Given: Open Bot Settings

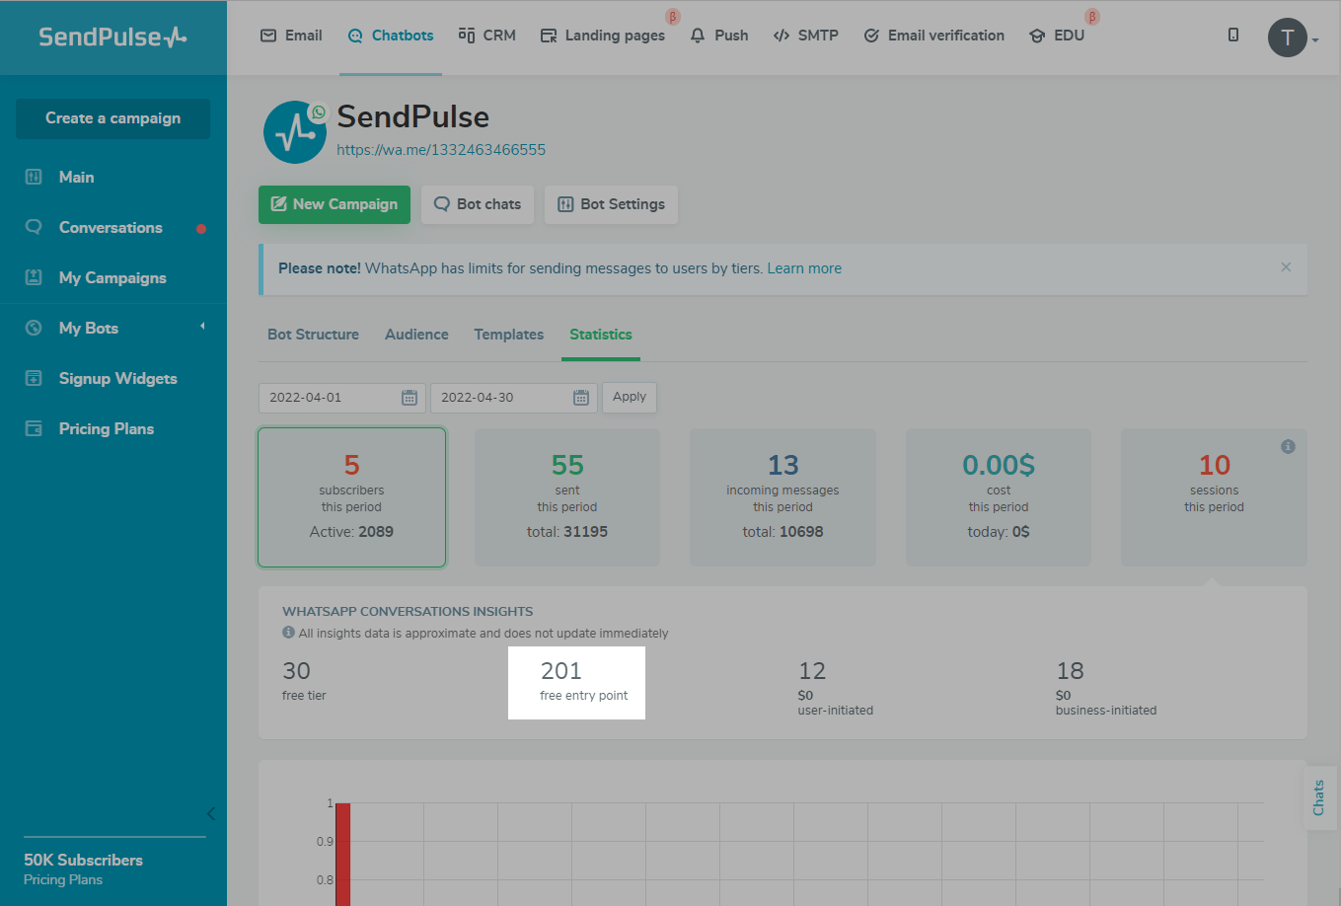Looking at the screenshot, I should (x=611, y=204).
